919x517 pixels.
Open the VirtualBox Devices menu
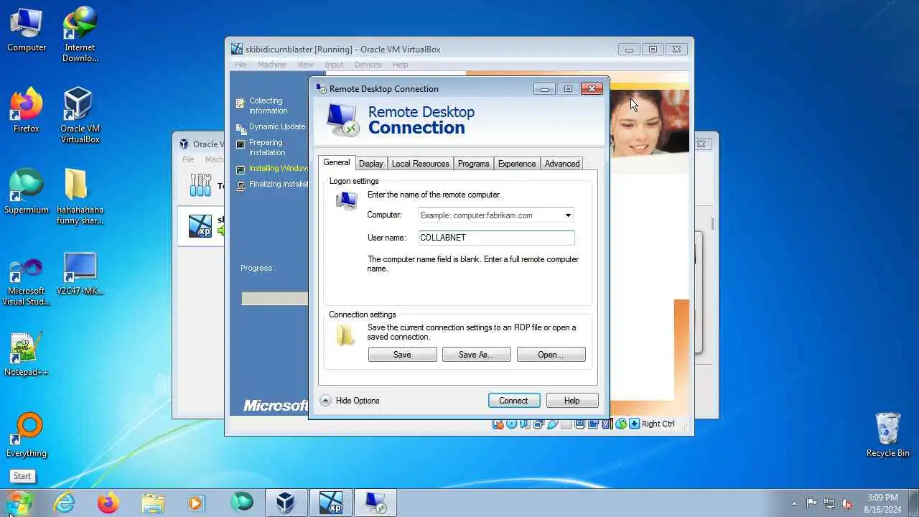(368, 65)
